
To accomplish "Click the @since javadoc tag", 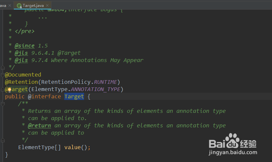I will tap(25, 46).
